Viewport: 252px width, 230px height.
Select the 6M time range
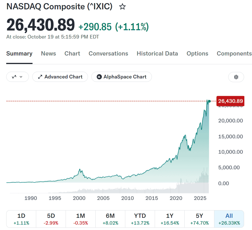pyautogui.click(x=110, y=219)
